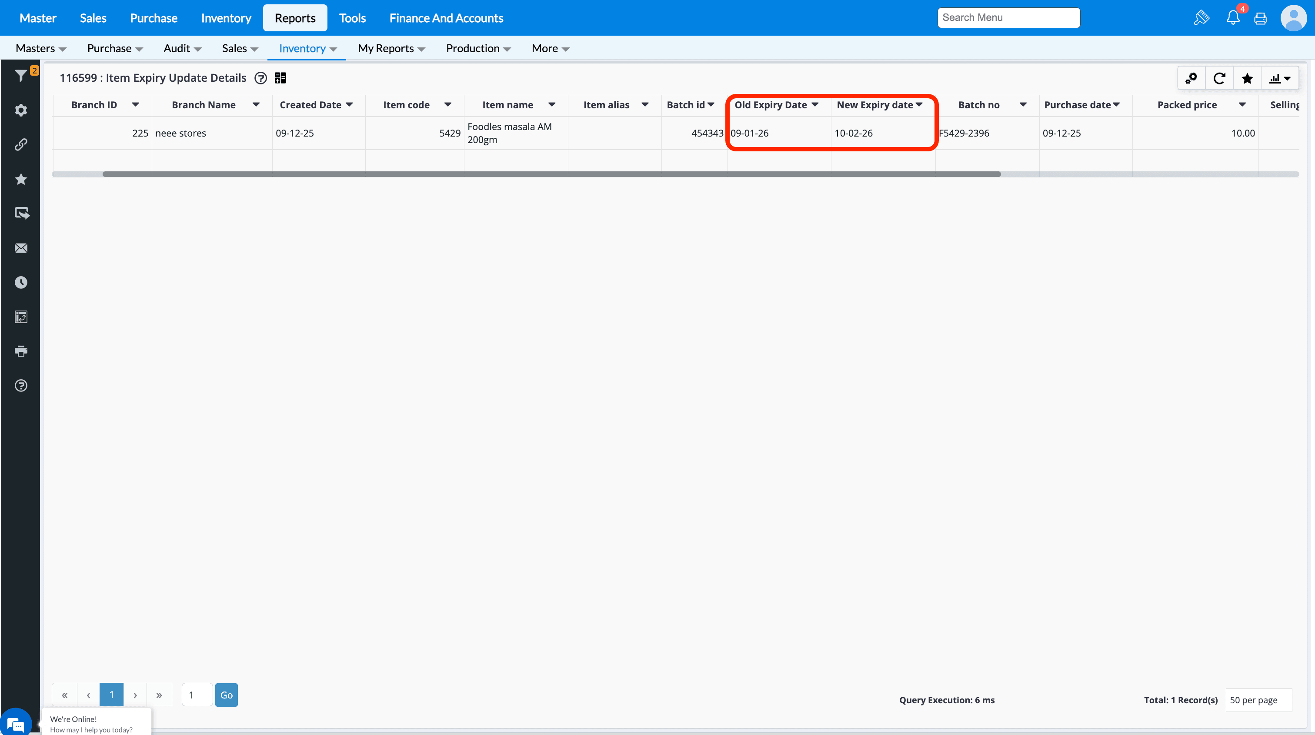The width and height of the screenshot is (1315, 735).
Task: Click the refresh report icon
Action: click(1219, 78)
